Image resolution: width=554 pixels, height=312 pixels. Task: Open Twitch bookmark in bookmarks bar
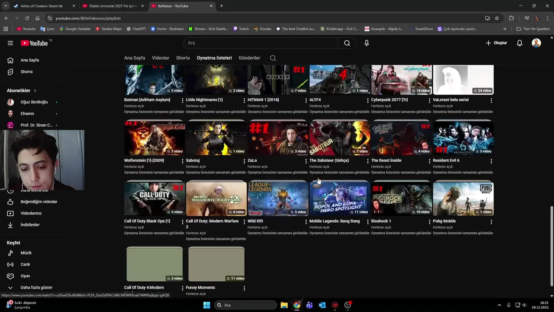pos(241,29)
